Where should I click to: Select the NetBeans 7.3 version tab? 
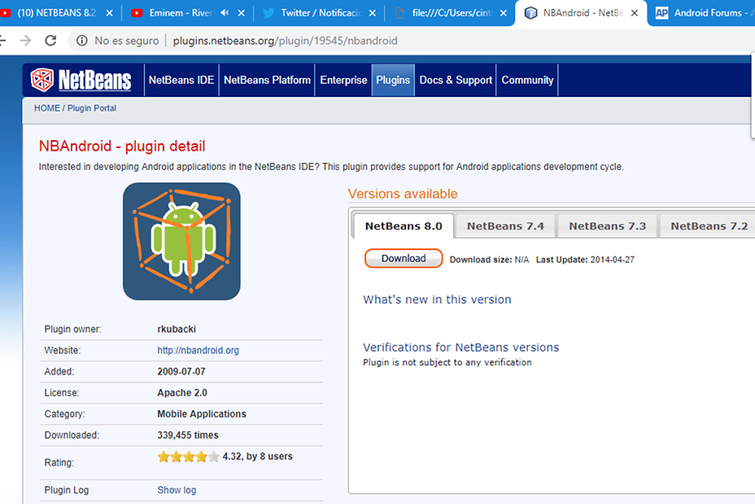pos(607,226)
